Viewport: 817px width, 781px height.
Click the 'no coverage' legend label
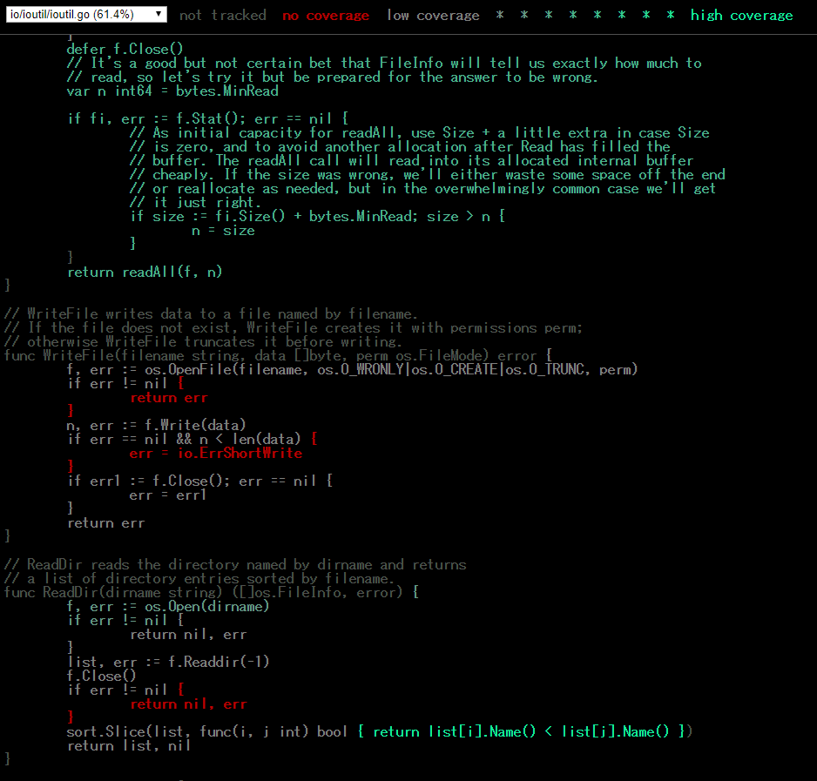click(x=326, y=16)
